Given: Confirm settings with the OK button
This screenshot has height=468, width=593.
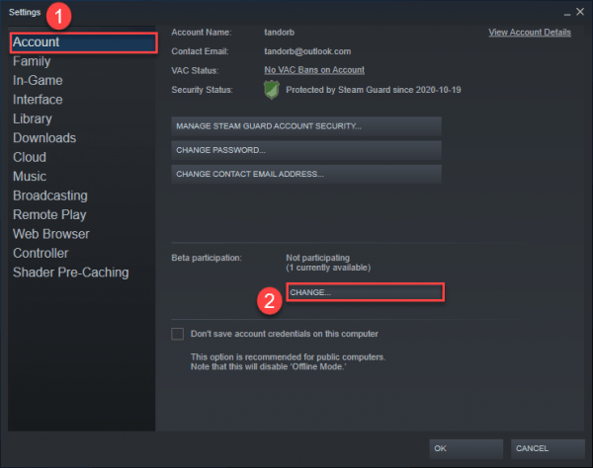Looking at the screenshot, I should [x=466, y=448].
